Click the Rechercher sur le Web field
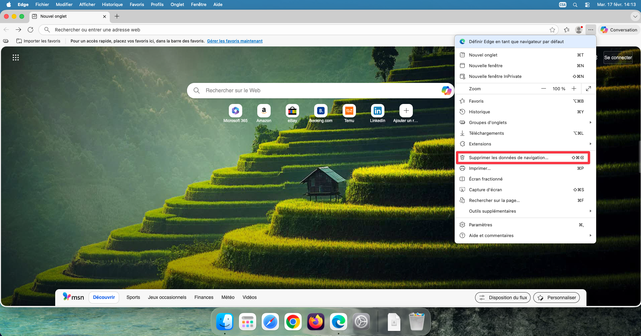This screenshot has height=336, width=641. tap(320, 90)
